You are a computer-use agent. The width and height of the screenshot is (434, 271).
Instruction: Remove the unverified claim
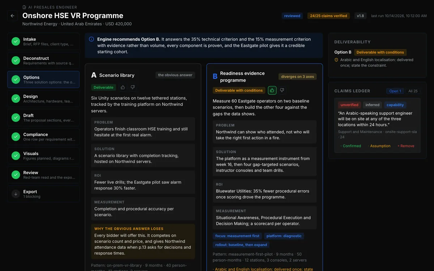coord(406,146)
